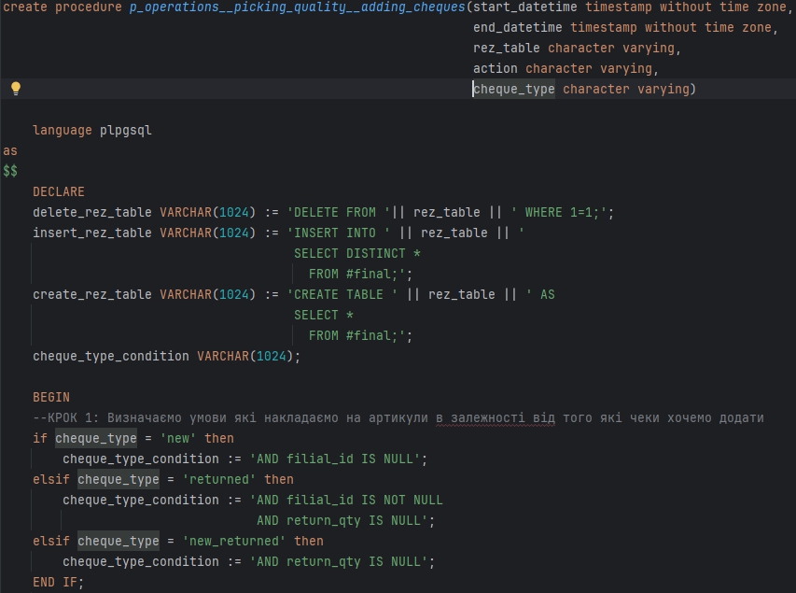The height and width of the screenshot is (593, 796).
Task: Click the green $$ delimiter
Action: tap(10, 171)
